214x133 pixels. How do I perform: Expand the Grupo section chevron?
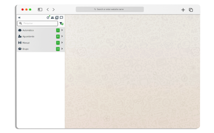tap(62, 49)
